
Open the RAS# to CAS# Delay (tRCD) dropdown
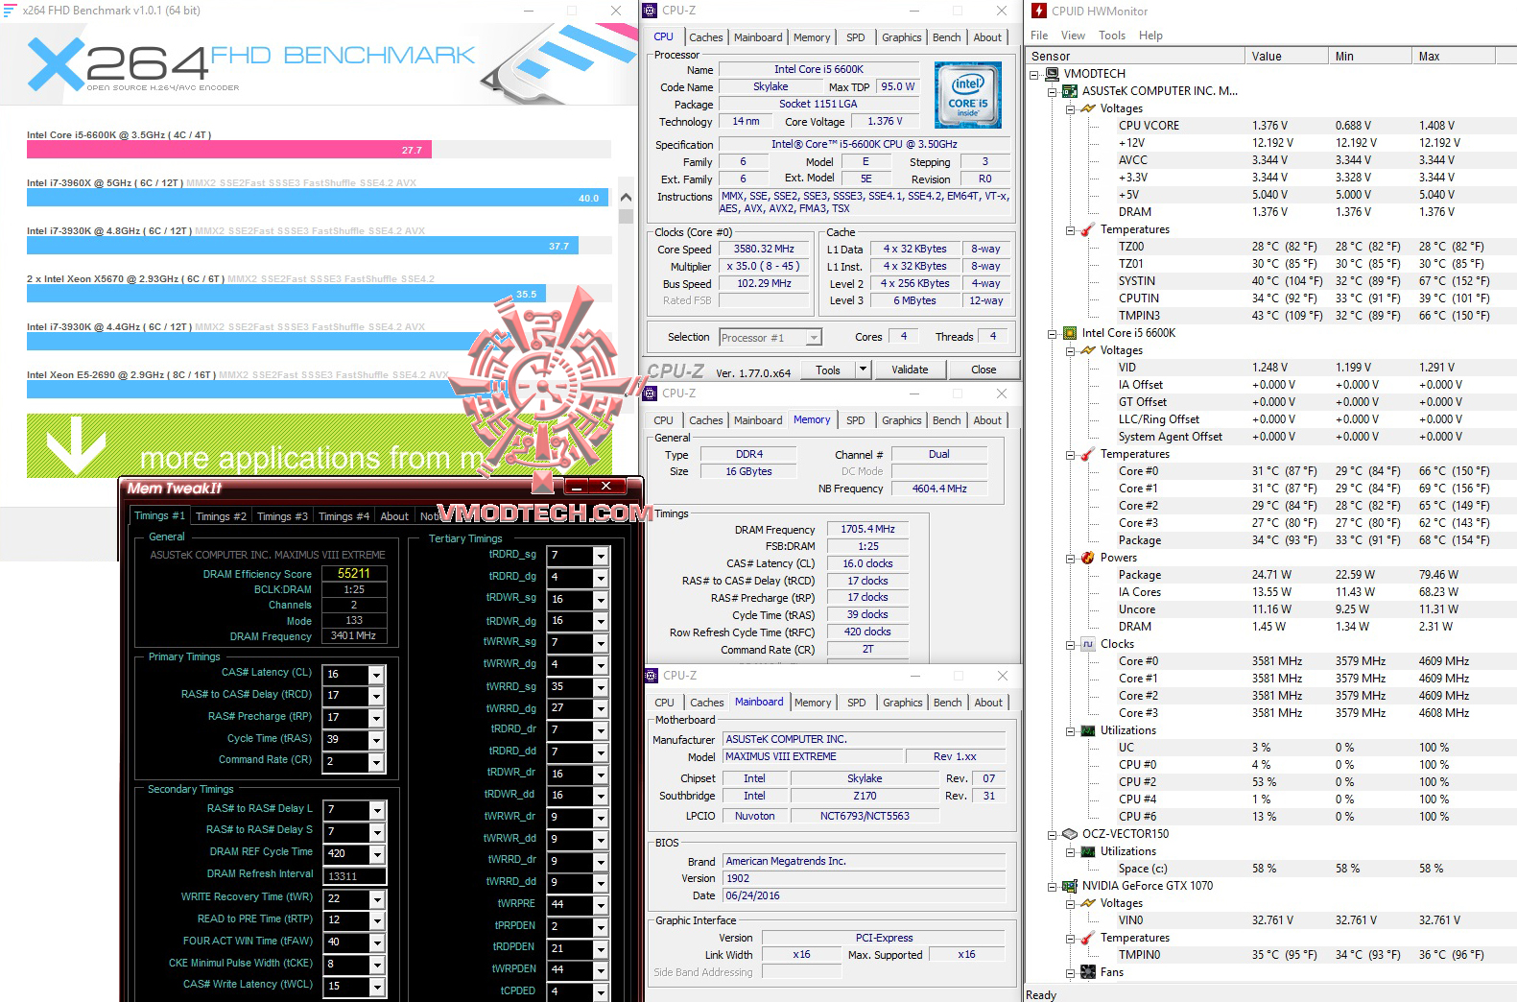[376, 696]
